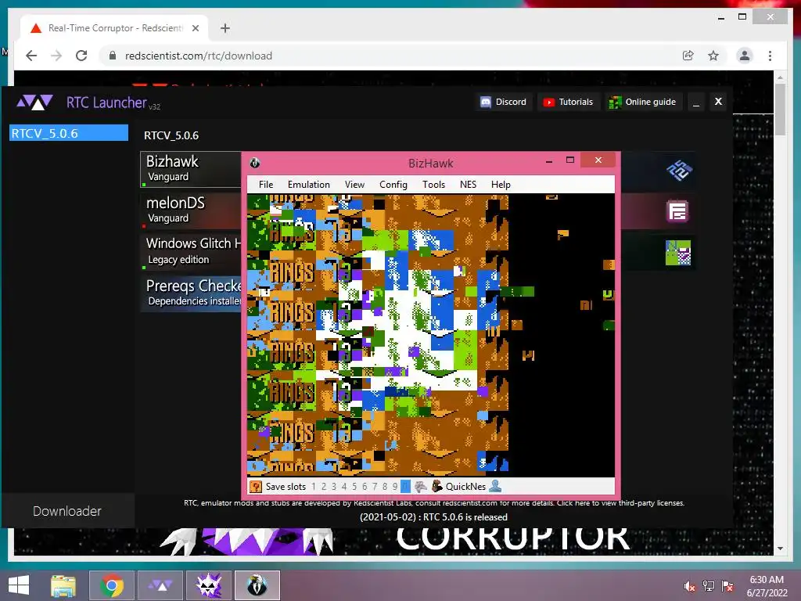The image size is (801, 601).
Task: Reload the redscientist page
Action: tap(81, 56)
